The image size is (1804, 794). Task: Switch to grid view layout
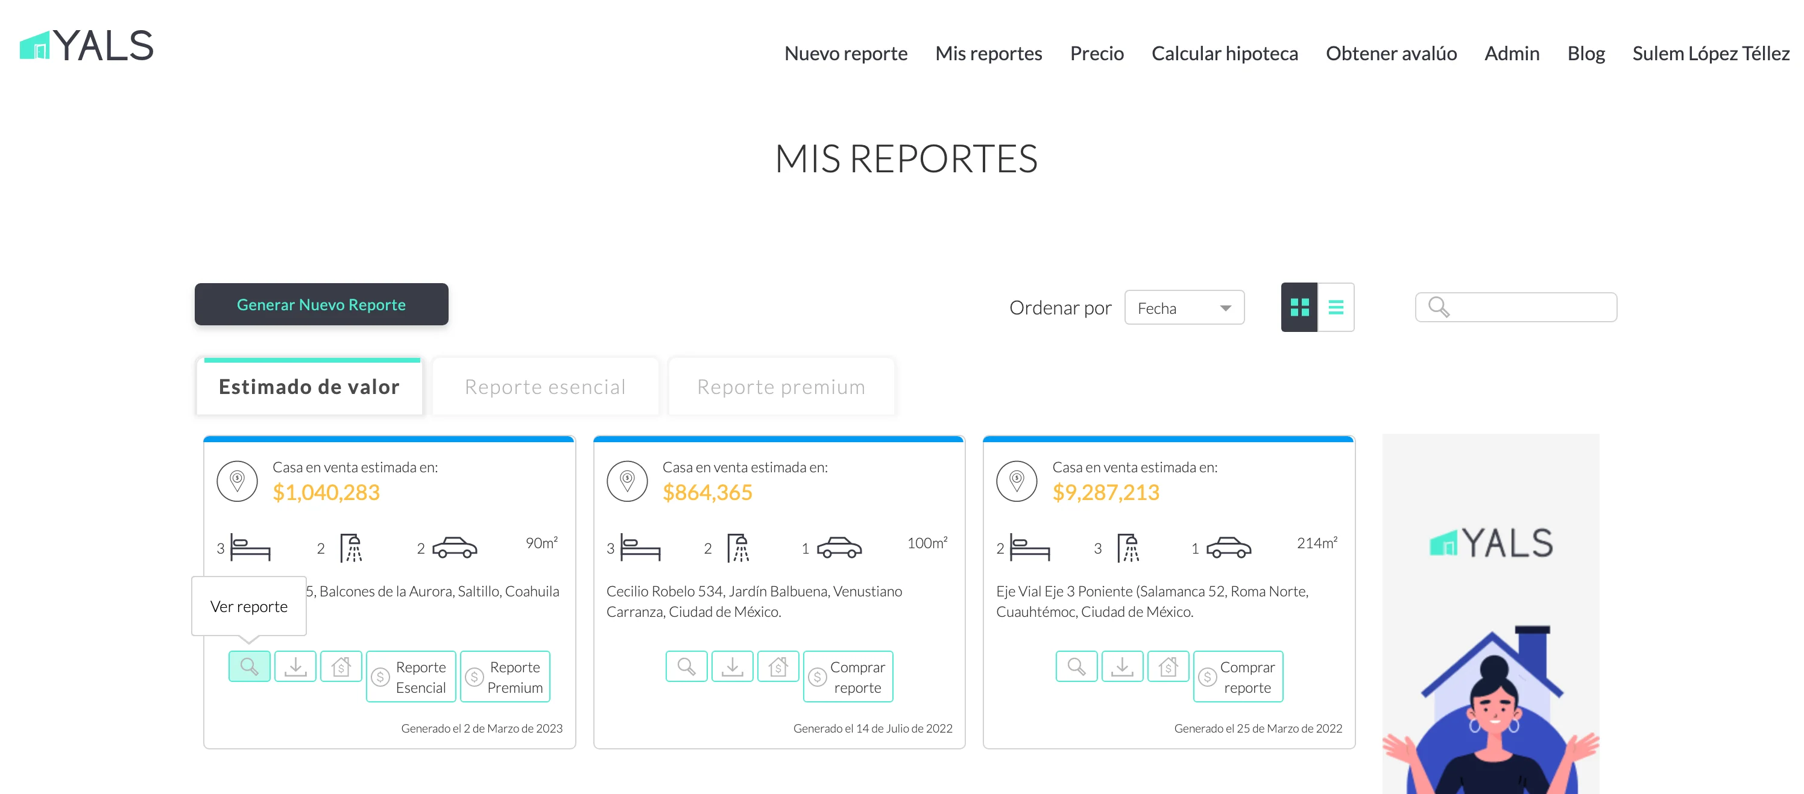[1299, 307]
